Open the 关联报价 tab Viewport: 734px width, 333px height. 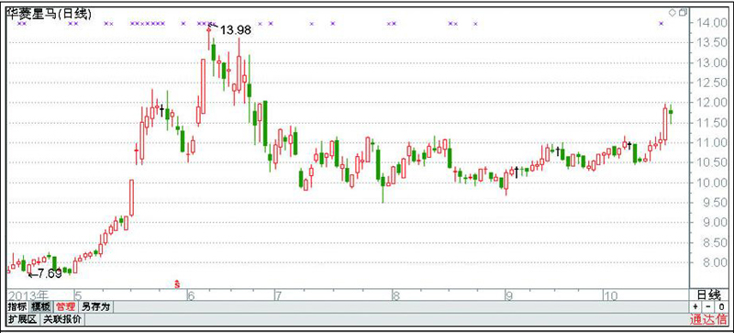(62, 319)
